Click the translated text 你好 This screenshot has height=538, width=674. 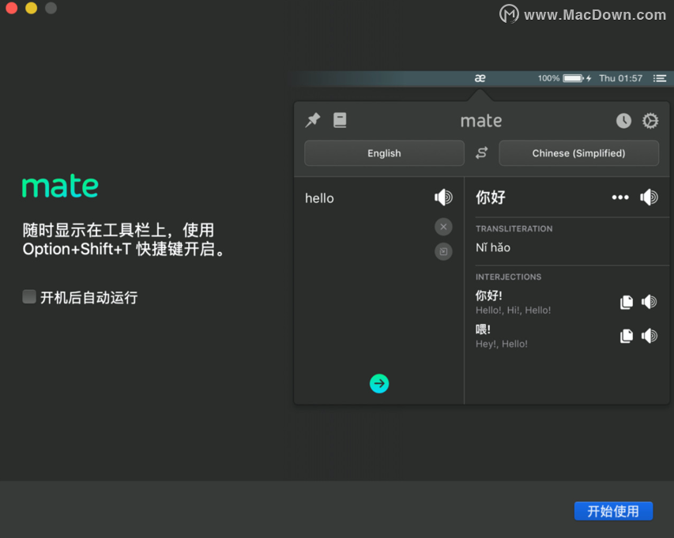coord(491,198)
